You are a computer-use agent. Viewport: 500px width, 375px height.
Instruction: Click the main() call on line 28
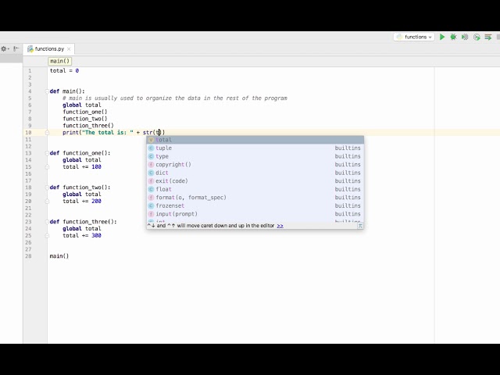tap(59, 256)
